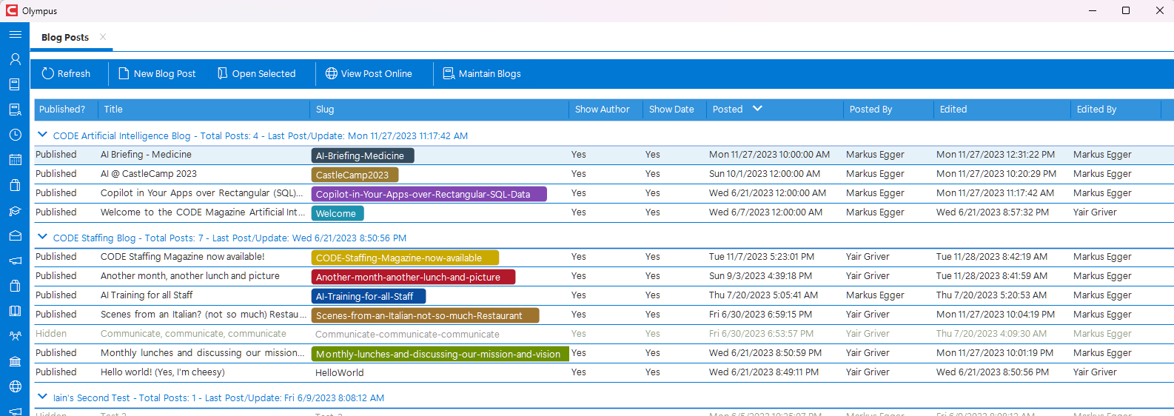Screen dimensions: 1174x416
Task: Click the Refresh toolbar button
Action: [66, 73]
